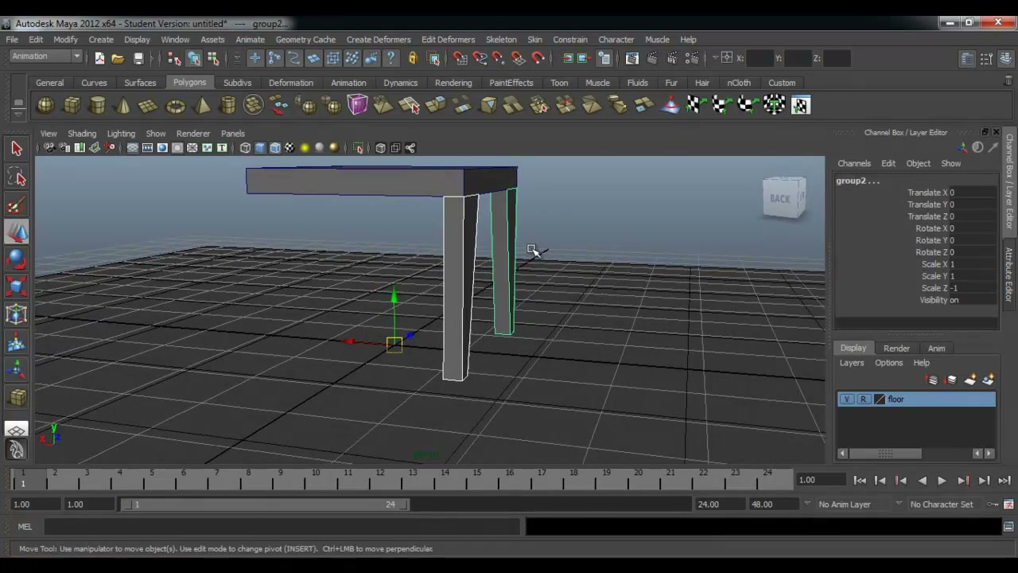Open Layers menu in Layer Editor

(852, 363)
